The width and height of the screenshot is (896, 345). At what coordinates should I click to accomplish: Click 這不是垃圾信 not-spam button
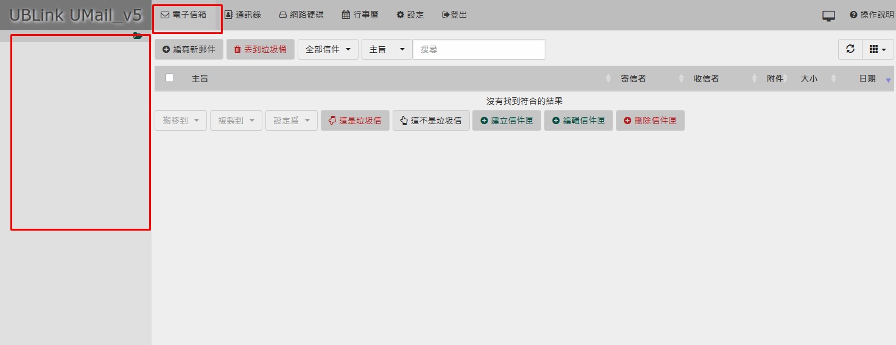tap(431, 120)
